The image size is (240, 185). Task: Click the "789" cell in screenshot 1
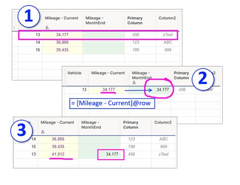[x=136, y=50]
